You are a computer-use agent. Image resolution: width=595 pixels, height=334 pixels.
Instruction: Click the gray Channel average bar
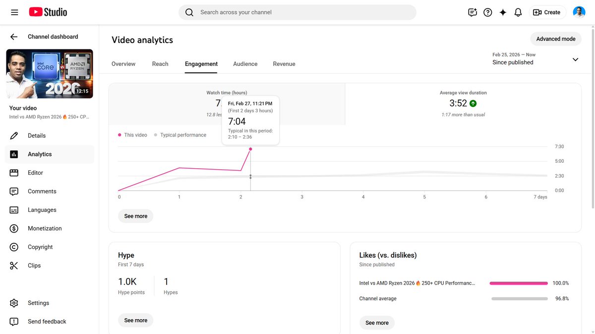click(x=520, y=299)
